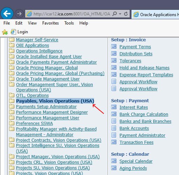
Task: Open Payments Setup Administrator link
Action: [x=46, y=107]
